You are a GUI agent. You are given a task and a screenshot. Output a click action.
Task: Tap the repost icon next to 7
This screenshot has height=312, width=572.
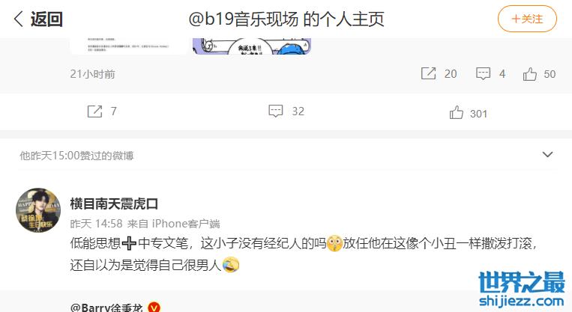click(95, 111)
